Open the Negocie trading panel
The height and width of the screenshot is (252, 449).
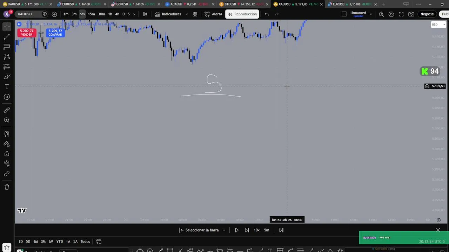pyautogui.click(x=427, y=14)
